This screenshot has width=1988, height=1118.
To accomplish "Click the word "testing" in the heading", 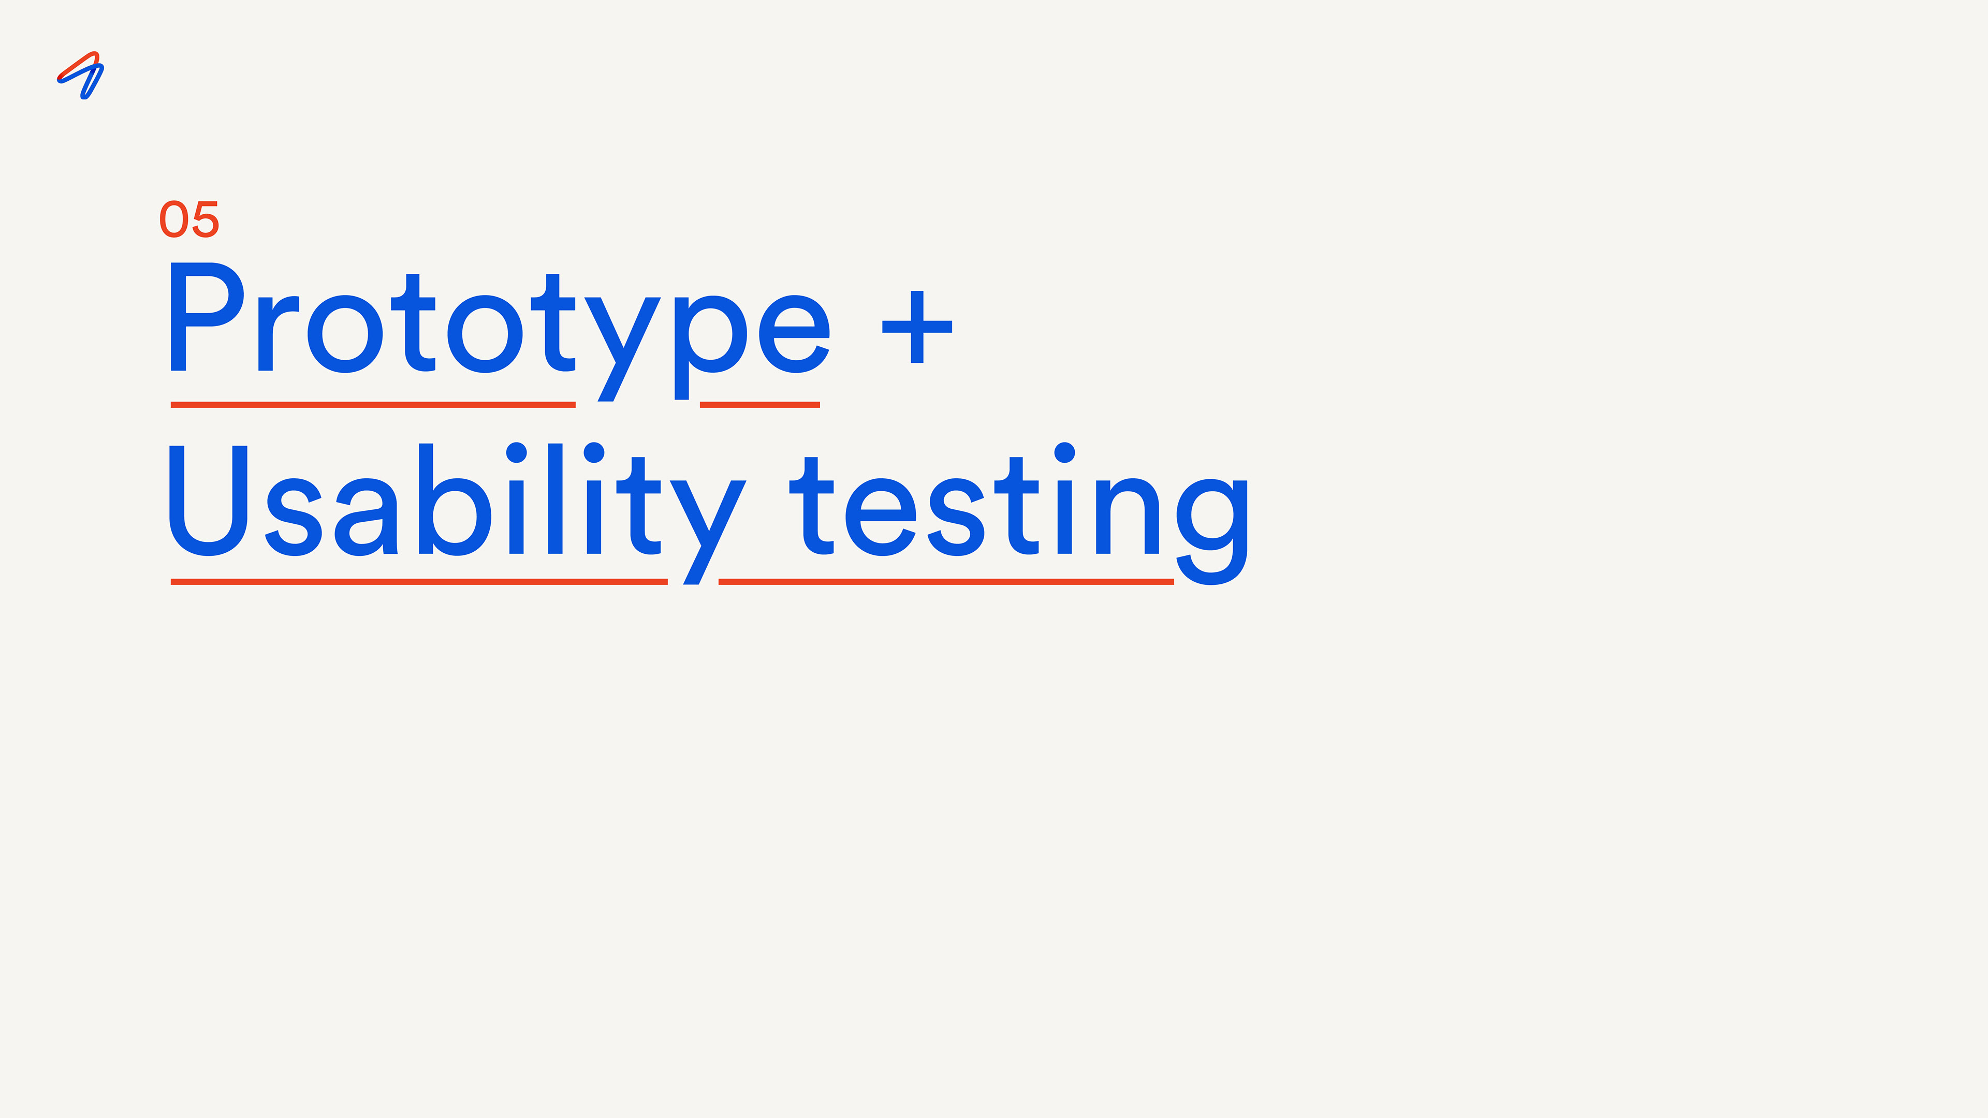I will click(1019, 513).
